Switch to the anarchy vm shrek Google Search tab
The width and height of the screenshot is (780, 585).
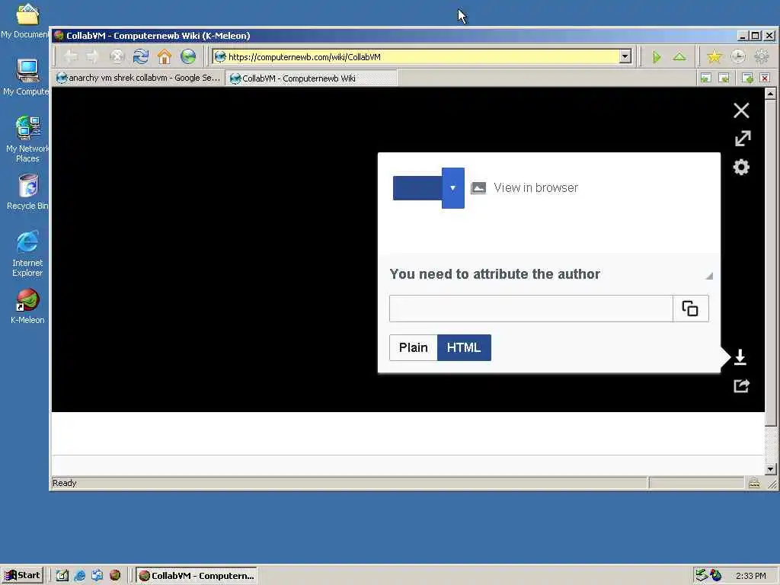[x=138, y=78]
